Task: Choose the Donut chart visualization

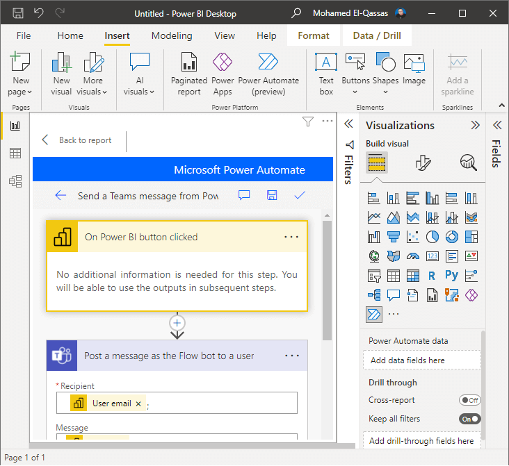Action: tap(451, 237)
